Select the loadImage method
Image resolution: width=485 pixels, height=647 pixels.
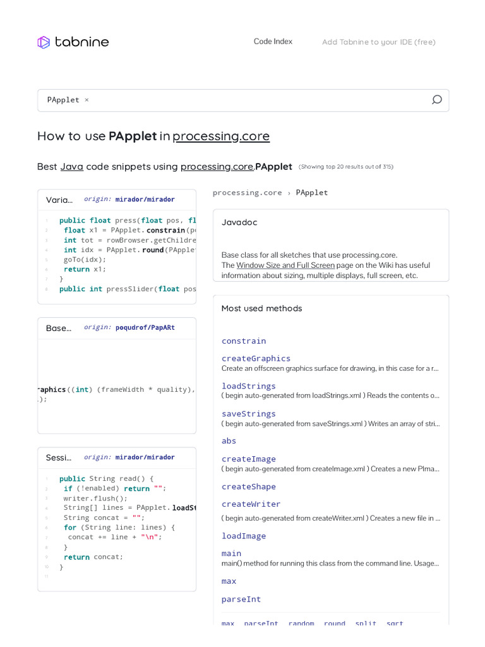tap(244, 536)
